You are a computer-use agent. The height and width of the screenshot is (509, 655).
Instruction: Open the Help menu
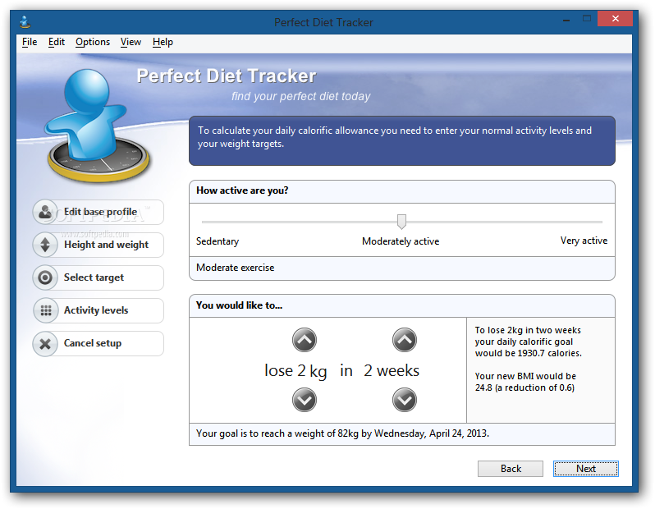[x=163, y=42]
